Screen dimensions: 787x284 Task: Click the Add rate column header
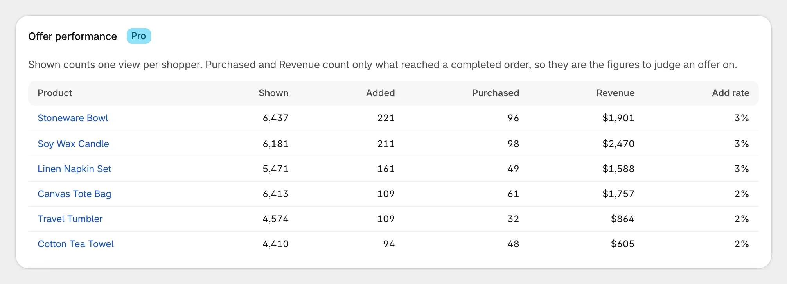tap(731, 93)
